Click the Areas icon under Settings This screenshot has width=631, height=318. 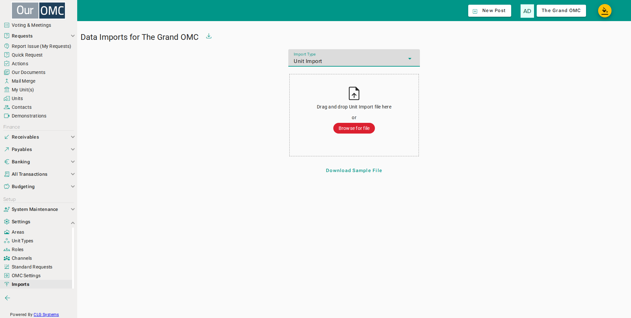coord(7,232)
